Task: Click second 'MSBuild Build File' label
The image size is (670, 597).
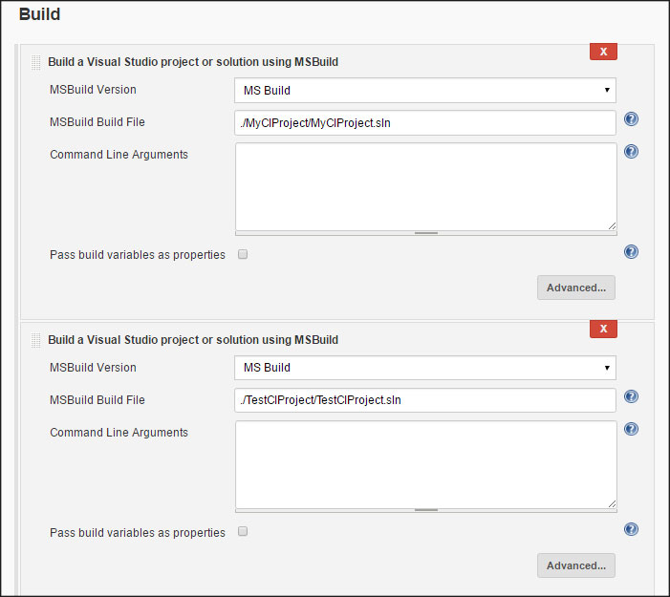Action: 97,400
